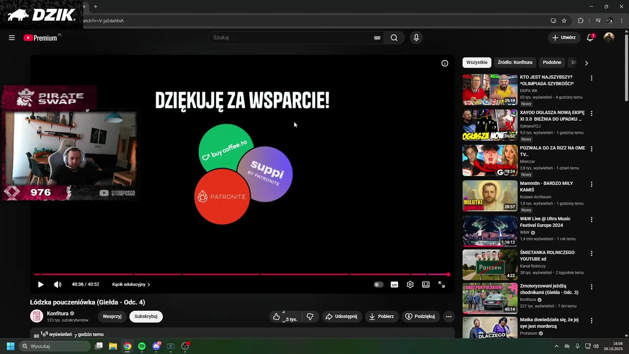This screenshot has width=629, height=354.
Task: Click the Podziękuj thanks button
Action: [x=421, y=317]
